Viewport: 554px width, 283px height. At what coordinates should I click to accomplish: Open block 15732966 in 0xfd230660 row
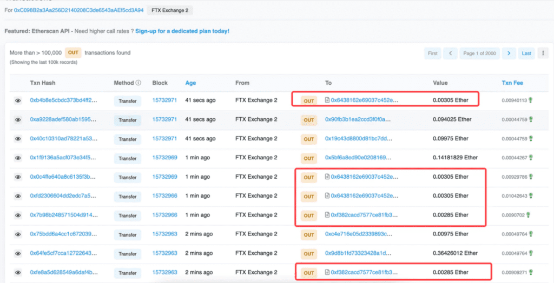(x=164, y=196)
